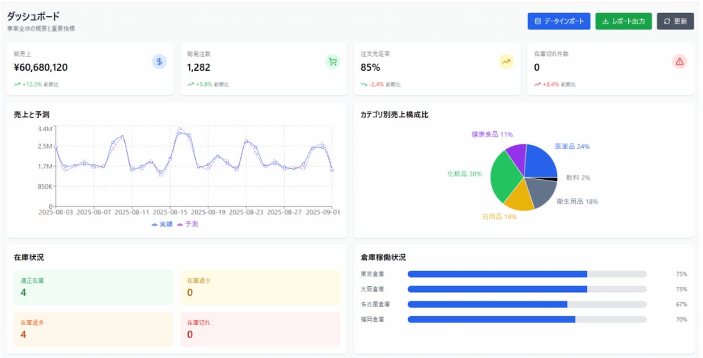Open the red 在庫切れ status tile
703x358 pixels.
260,329
